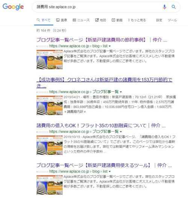This screenshot has width=188, height=198.
Task: Expand dropdown arrow beside third result URL
Action: point(121,132)
